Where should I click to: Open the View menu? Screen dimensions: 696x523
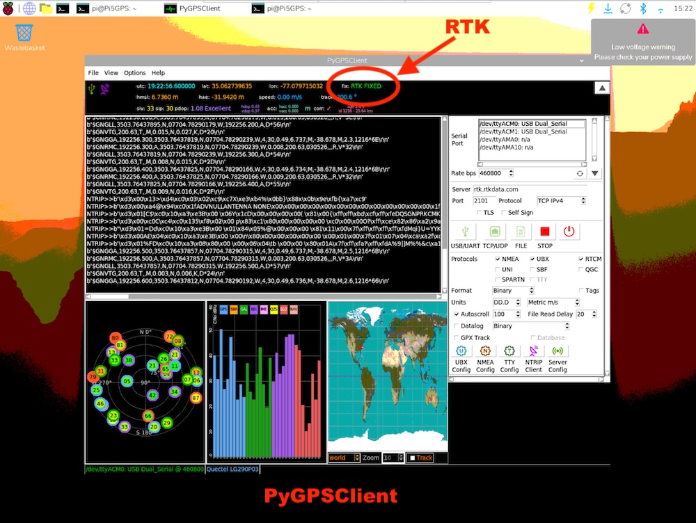pos(111,73)
